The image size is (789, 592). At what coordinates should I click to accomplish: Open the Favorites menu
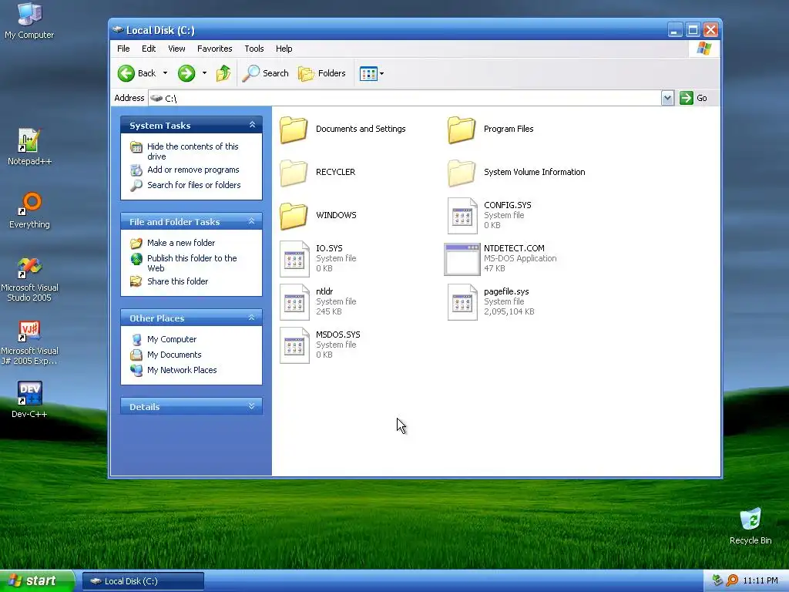pos(215,49)
